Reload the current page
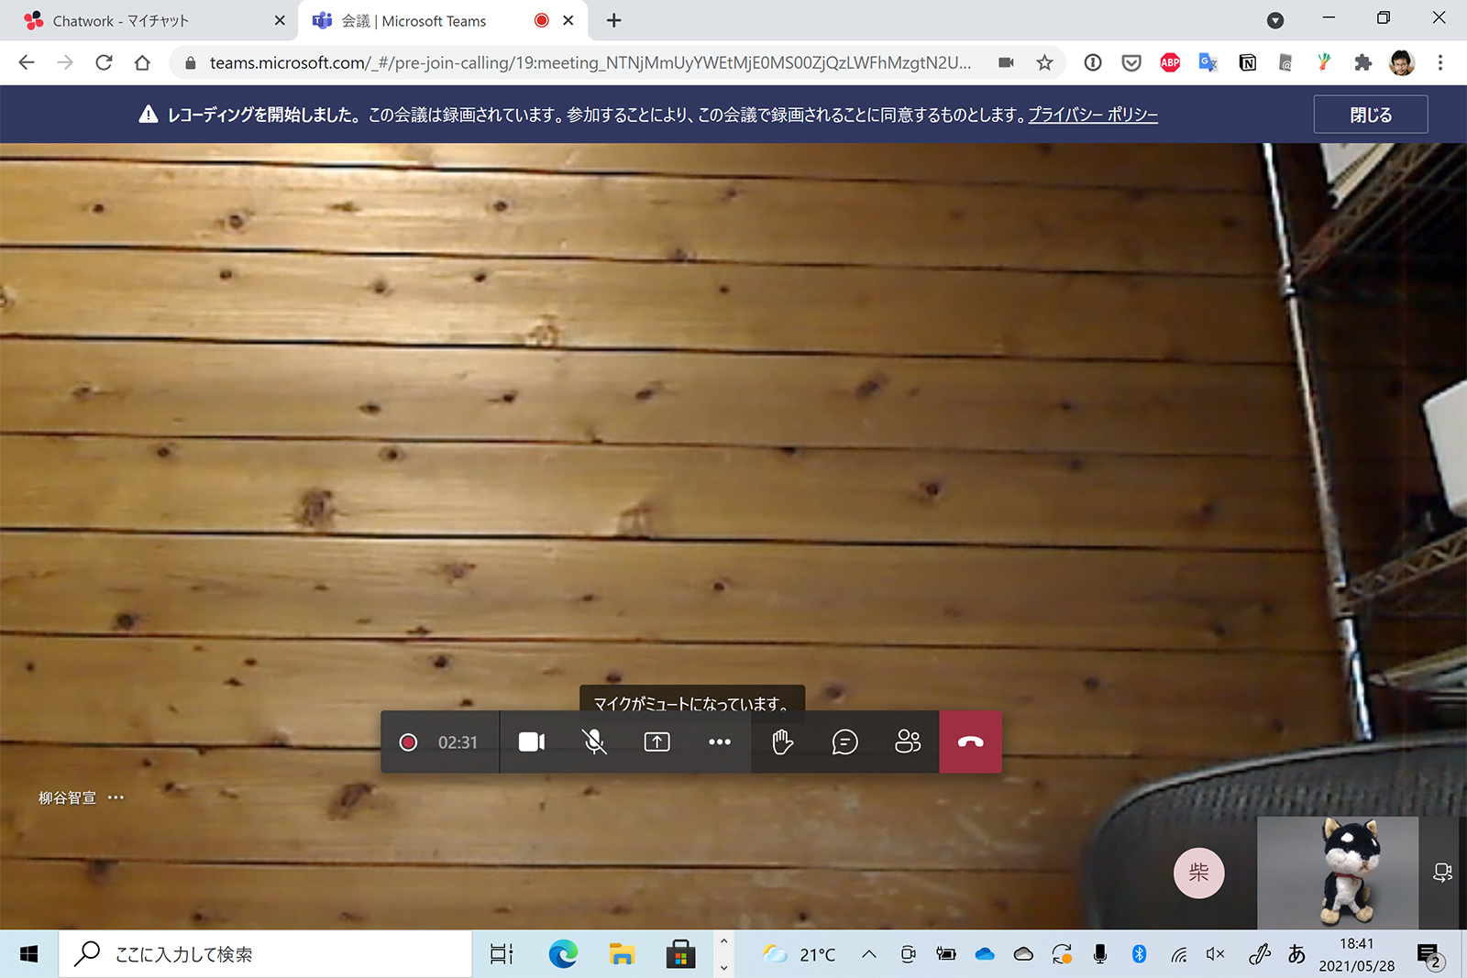The image size is (1467, 978). 104,62
